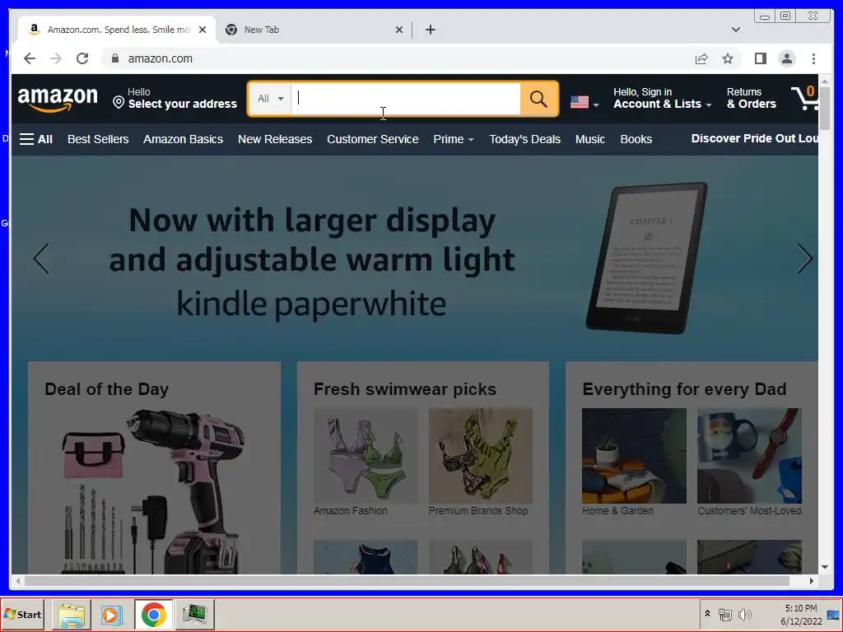843x632 pixels.
Task: Click Discover Pride Out Loud link
Action: click(755, 138)
